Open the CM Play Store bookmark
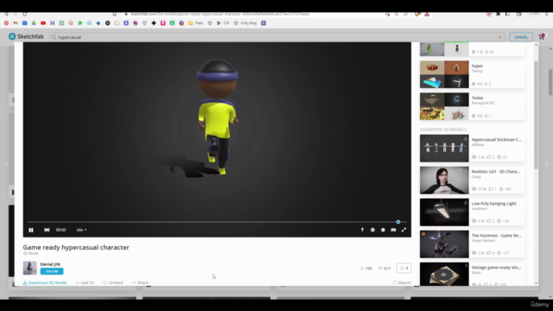 coord(223,23)
